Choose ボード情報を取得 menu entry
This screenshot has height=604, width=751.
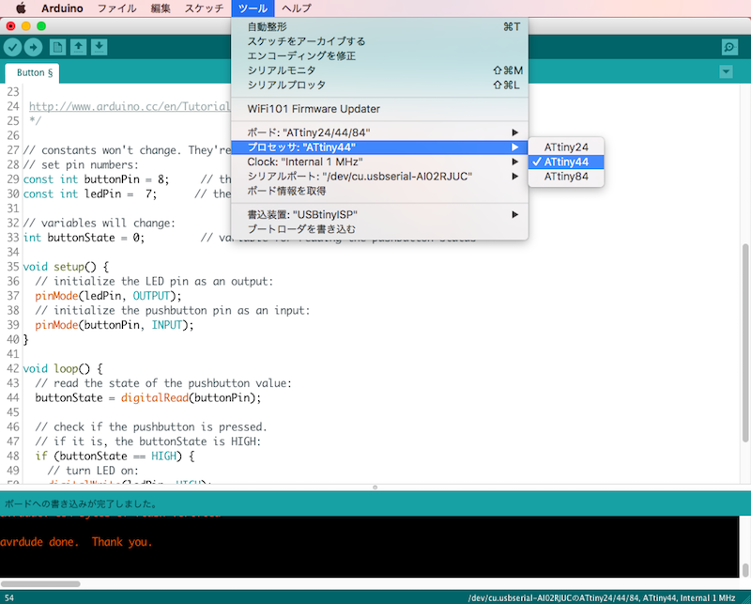click(x=380, y=191)
